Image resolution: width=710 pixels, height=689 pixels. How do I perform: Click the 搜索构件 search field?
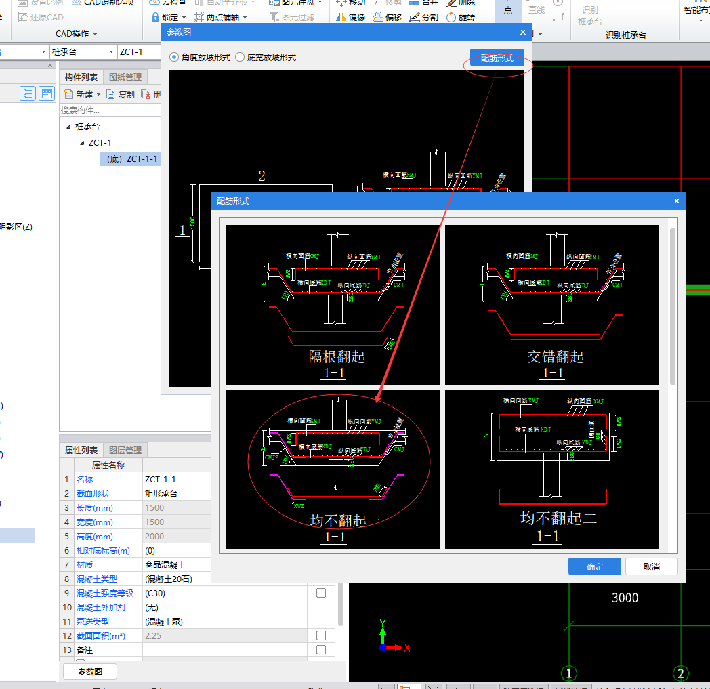(x=110, y=110)
